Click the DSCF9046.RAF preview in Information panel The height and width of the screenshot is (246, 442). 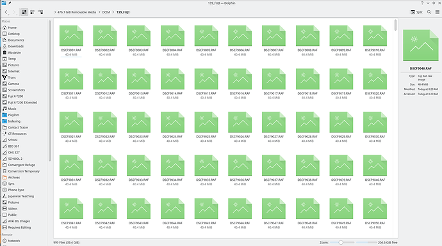click(x=421, y=45)
